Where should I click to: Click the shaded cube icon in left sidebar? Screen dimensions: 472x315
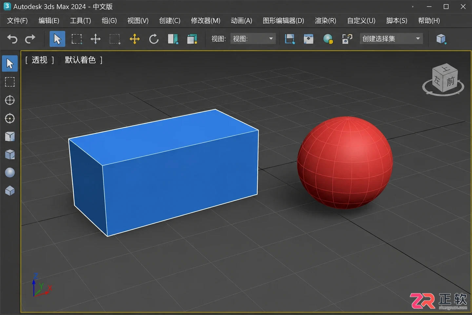coord(10,154)
